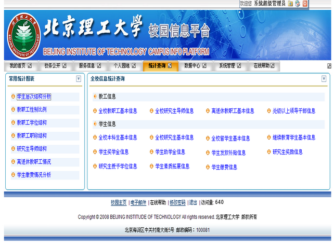View 学生缴费情况分析 in sidebar
The image size is (333, 249).
coord(34,175)
